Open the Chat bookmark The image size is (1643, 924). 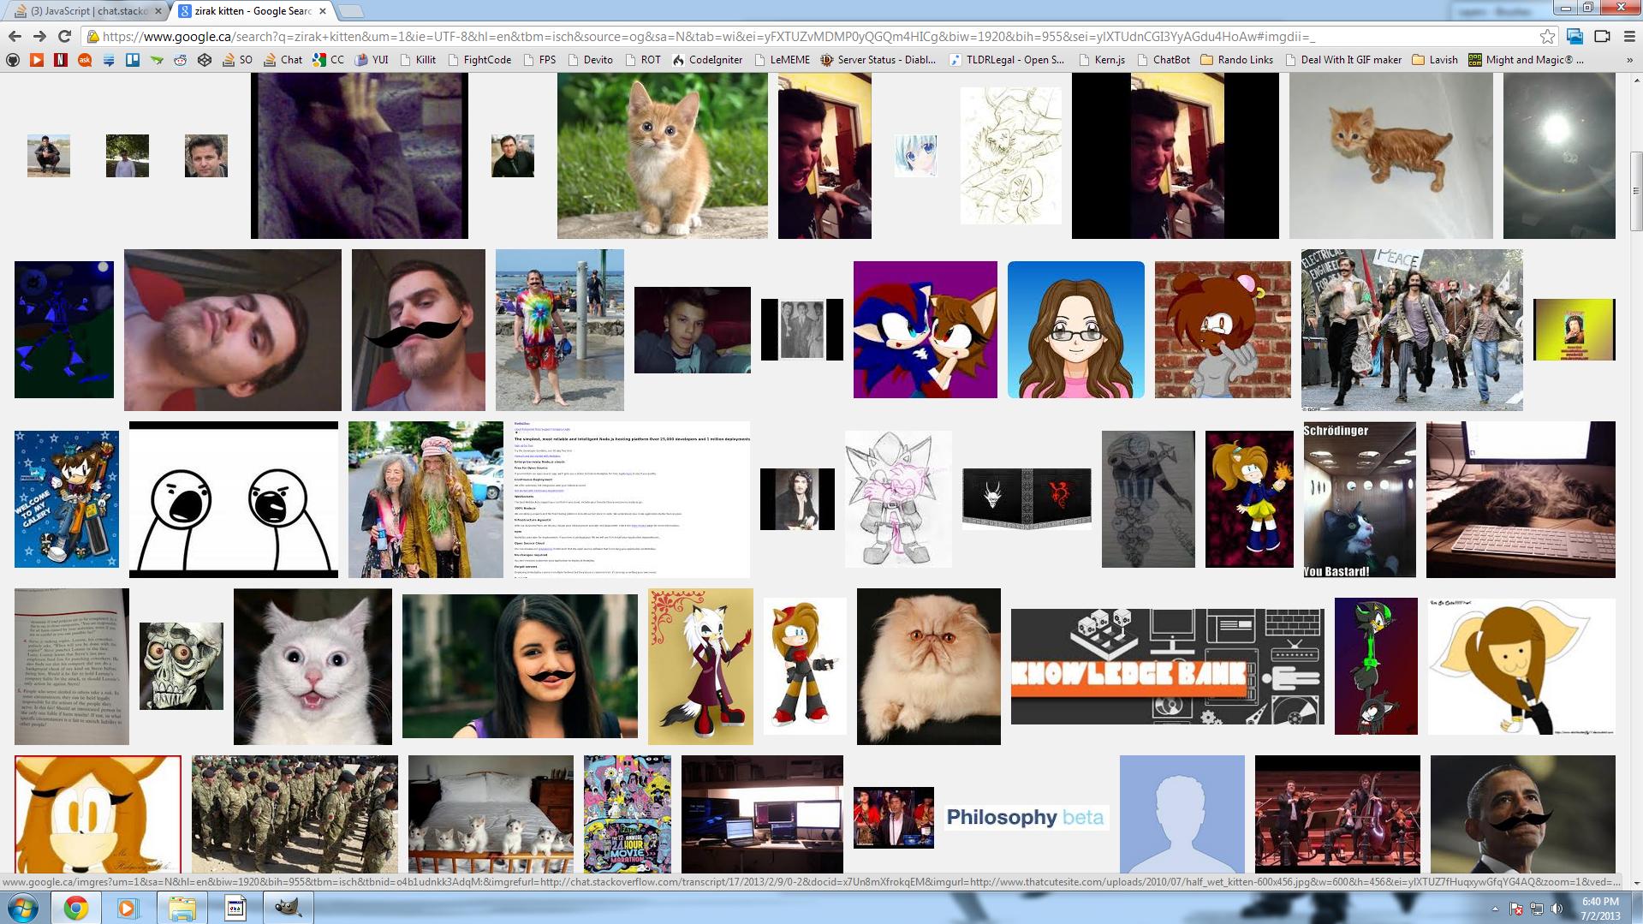[x=283, y=60]
